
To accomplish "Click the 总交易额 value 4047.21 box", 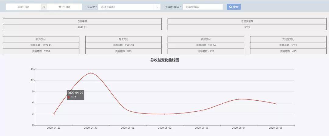I will click(82, 27).
